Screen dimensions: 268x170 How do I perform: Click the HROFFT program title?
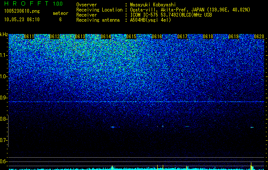26,3
